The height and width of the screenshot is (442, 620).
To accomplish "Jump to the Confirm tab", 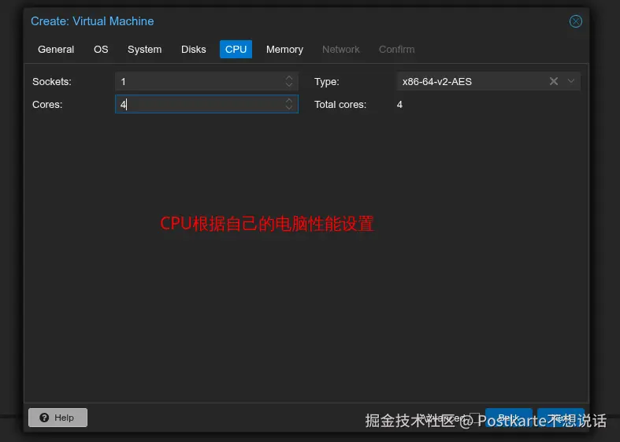I will coord(396,50).
